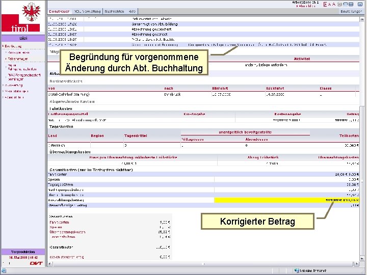
Task: Click the 'ändern, Belege anfordern' activity text
Action: pos(266,65)
